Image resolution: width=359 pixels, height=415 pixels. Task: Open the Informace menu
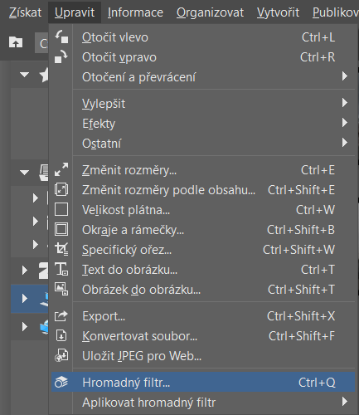click(135, 12)
